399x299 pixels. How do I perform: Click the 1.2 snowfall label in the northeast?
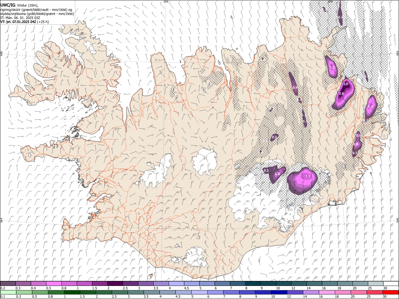pyautogui.click(x=332, y=67)
